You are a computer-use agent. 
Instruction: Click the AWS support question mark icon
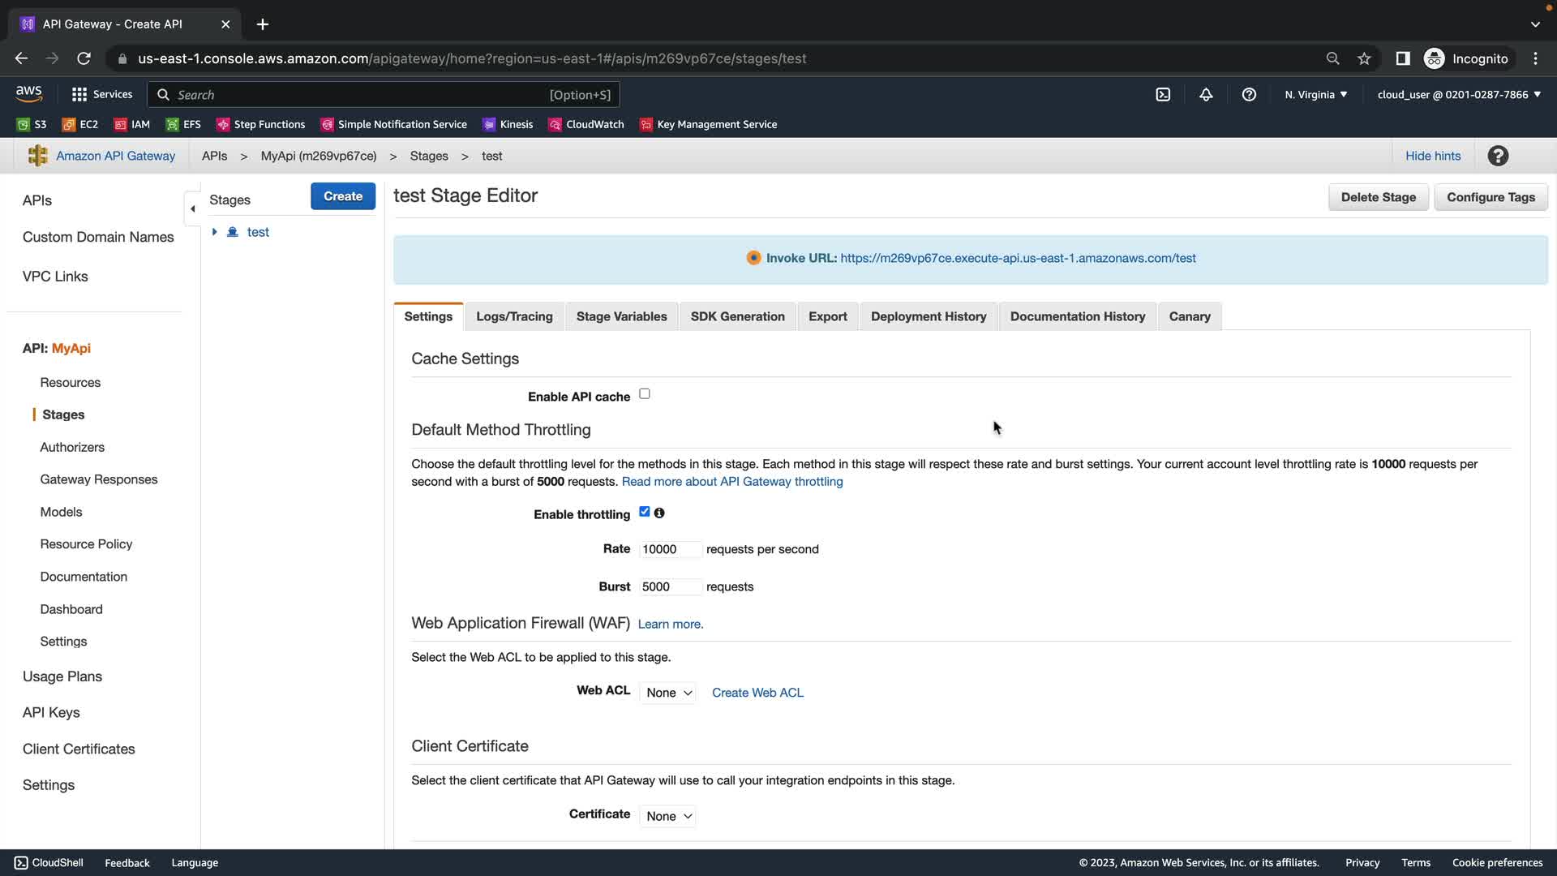coord(1249,95)
